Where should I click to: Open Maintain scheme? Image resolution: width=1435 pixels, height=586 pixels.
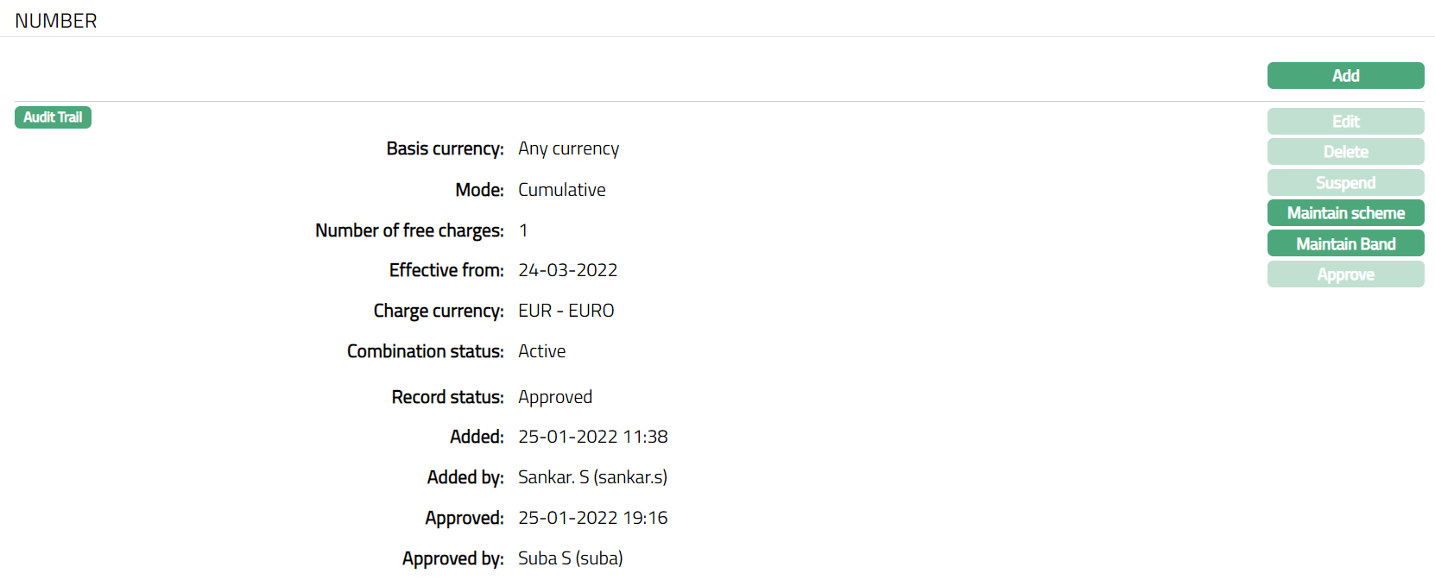point(1345,213)
